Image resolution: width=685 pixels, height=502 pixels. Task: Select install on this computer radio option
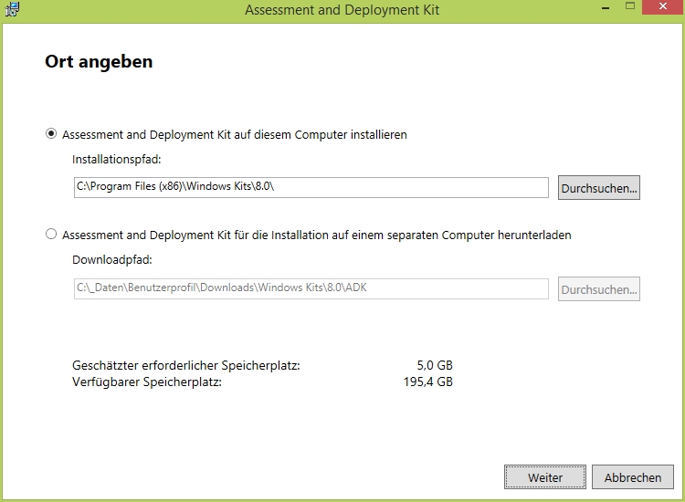click(x=51, y=133)
